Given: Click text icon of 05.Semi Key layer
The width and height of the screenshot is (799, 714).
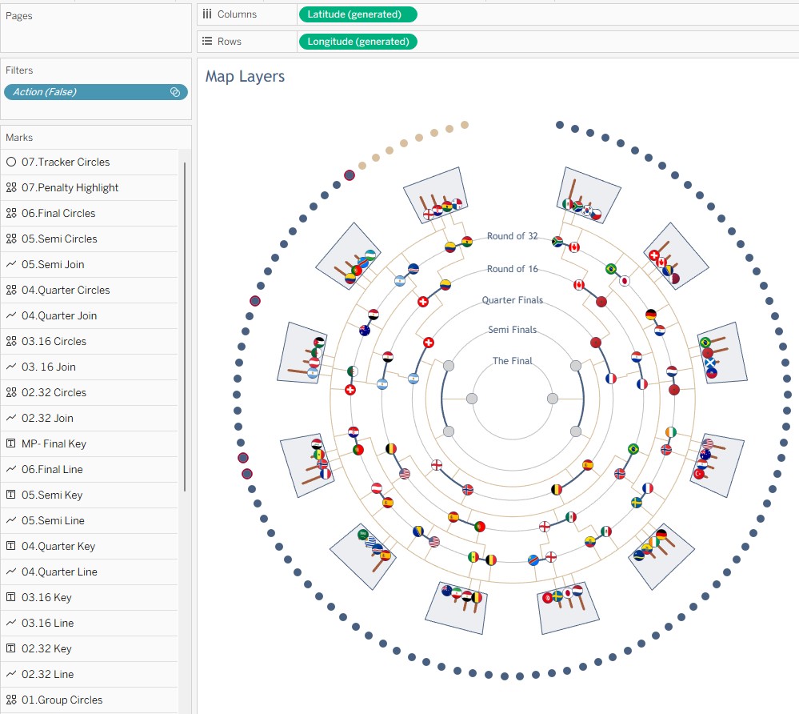Looking at the screenshot, I should (x=11, y=495).
